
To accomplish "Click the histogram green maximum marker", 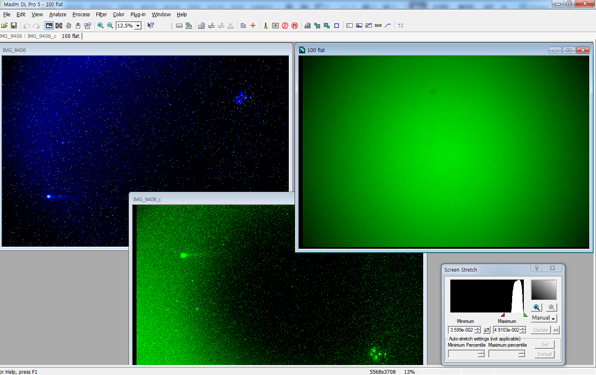I will pyautogui.click(x=525, y=315).
